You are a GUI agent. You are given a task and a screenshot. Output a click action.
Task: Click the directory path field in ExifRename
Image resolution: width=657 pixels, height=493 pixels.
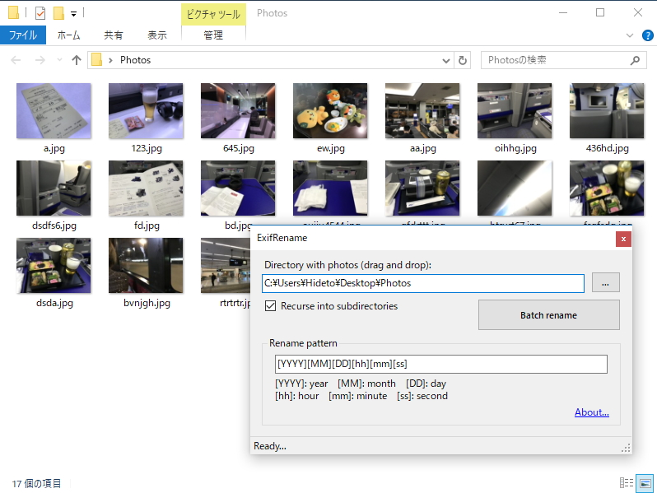coord(423,284)
